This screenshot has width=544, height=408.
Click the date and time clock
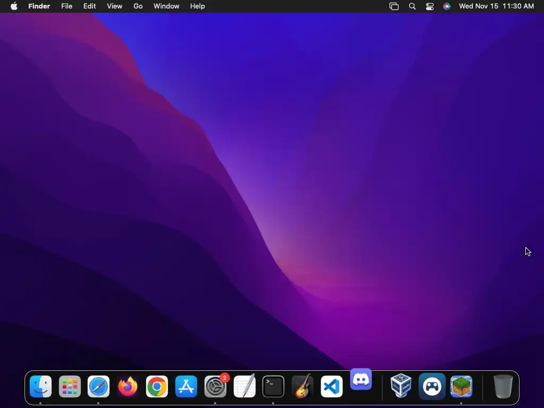[497, 6]
